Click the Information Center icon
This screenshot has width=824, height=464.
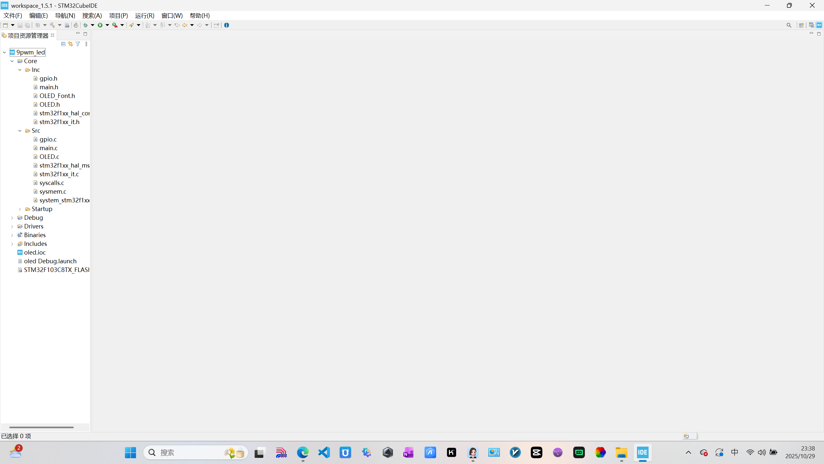227,25
